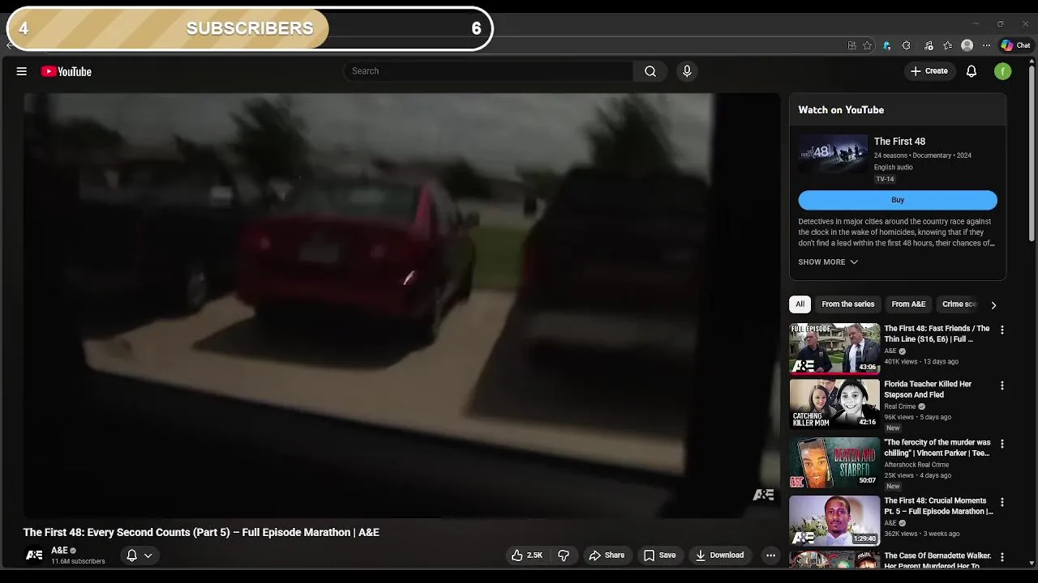
Task: Open options for Florida Teacher video
Action: (x=1002, y=385)
